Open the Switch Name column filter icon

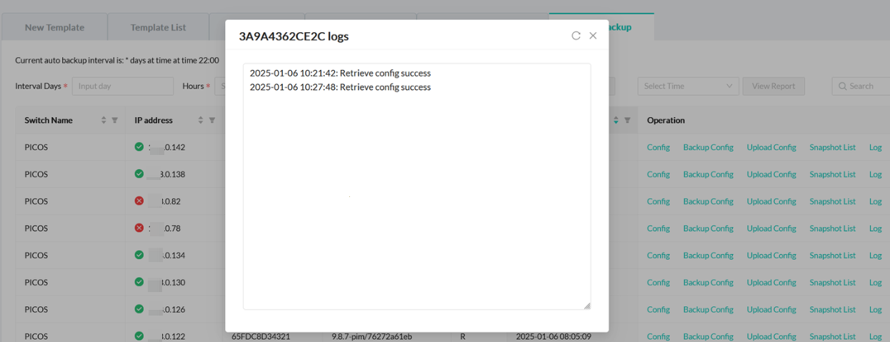tap(115, 121)
